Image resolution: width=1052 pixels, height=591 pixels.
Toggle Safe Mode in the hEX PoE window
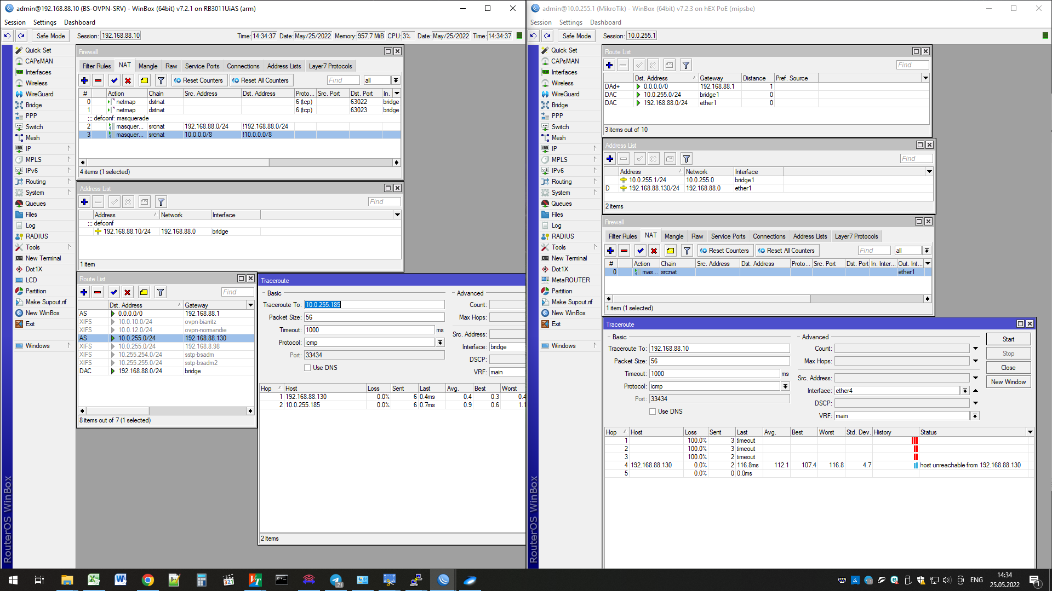tap(576, 36)
